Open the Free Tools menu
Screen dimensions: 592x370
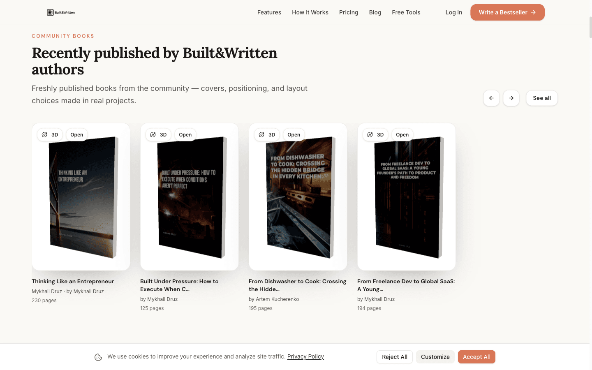pos(406,12)
